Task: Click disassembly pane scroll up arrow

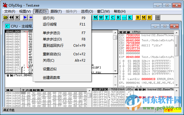Action: [x=115, y=33]
